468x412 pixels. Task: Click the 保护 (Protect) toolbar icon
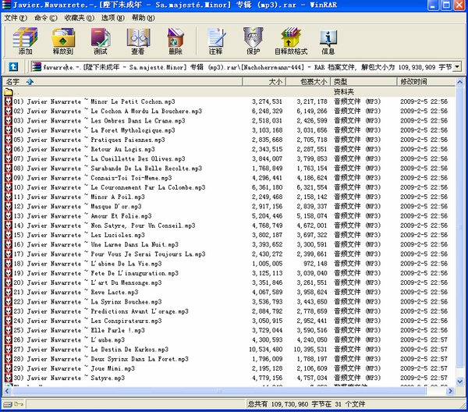pos(253,41)
